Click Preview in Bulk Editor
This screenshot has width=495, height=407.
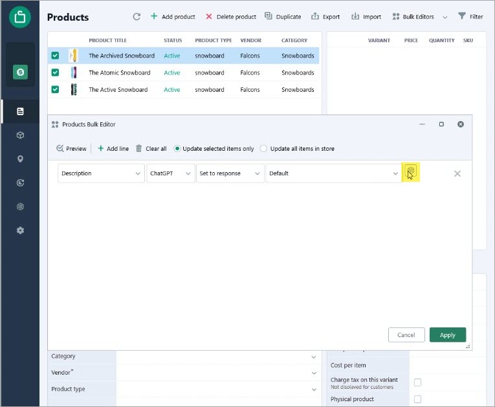[71, 148]
